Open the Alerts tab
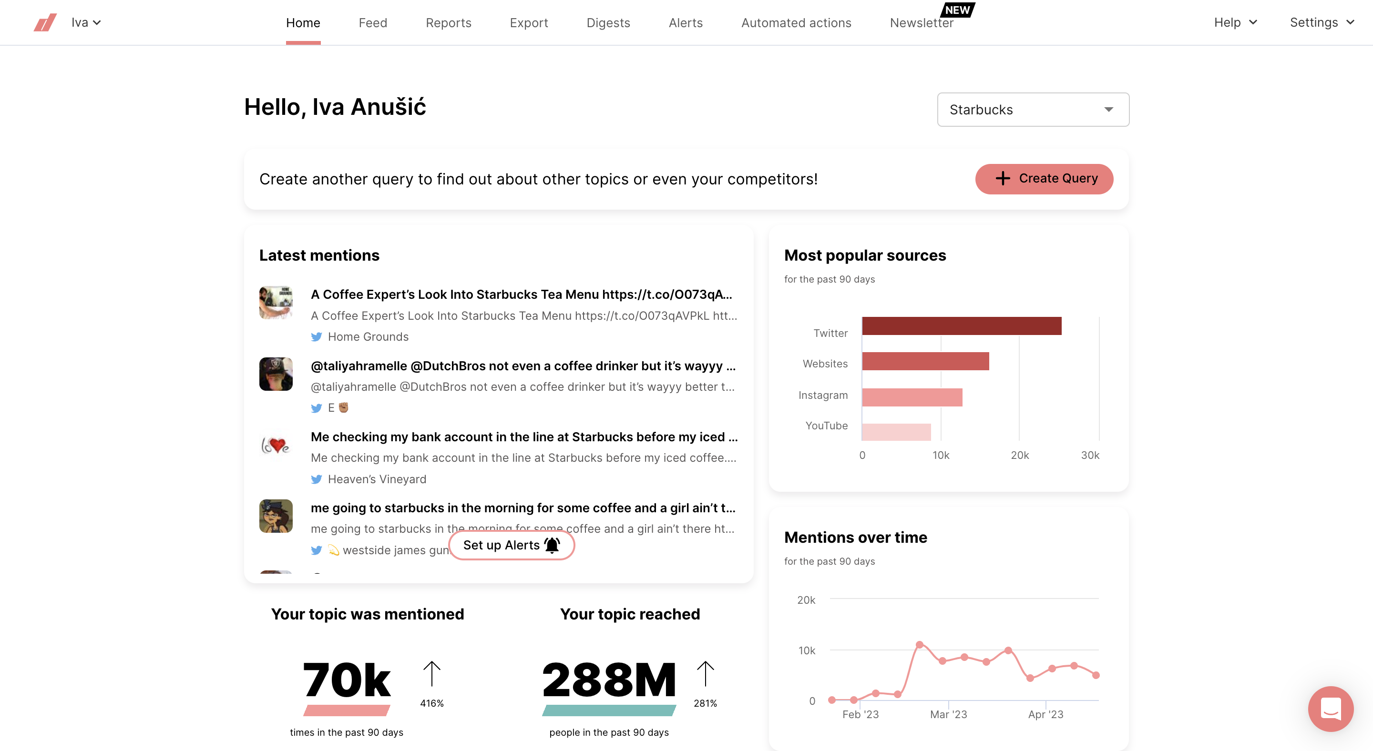Viewport: 1373px width, 751px height. point(686,23)
